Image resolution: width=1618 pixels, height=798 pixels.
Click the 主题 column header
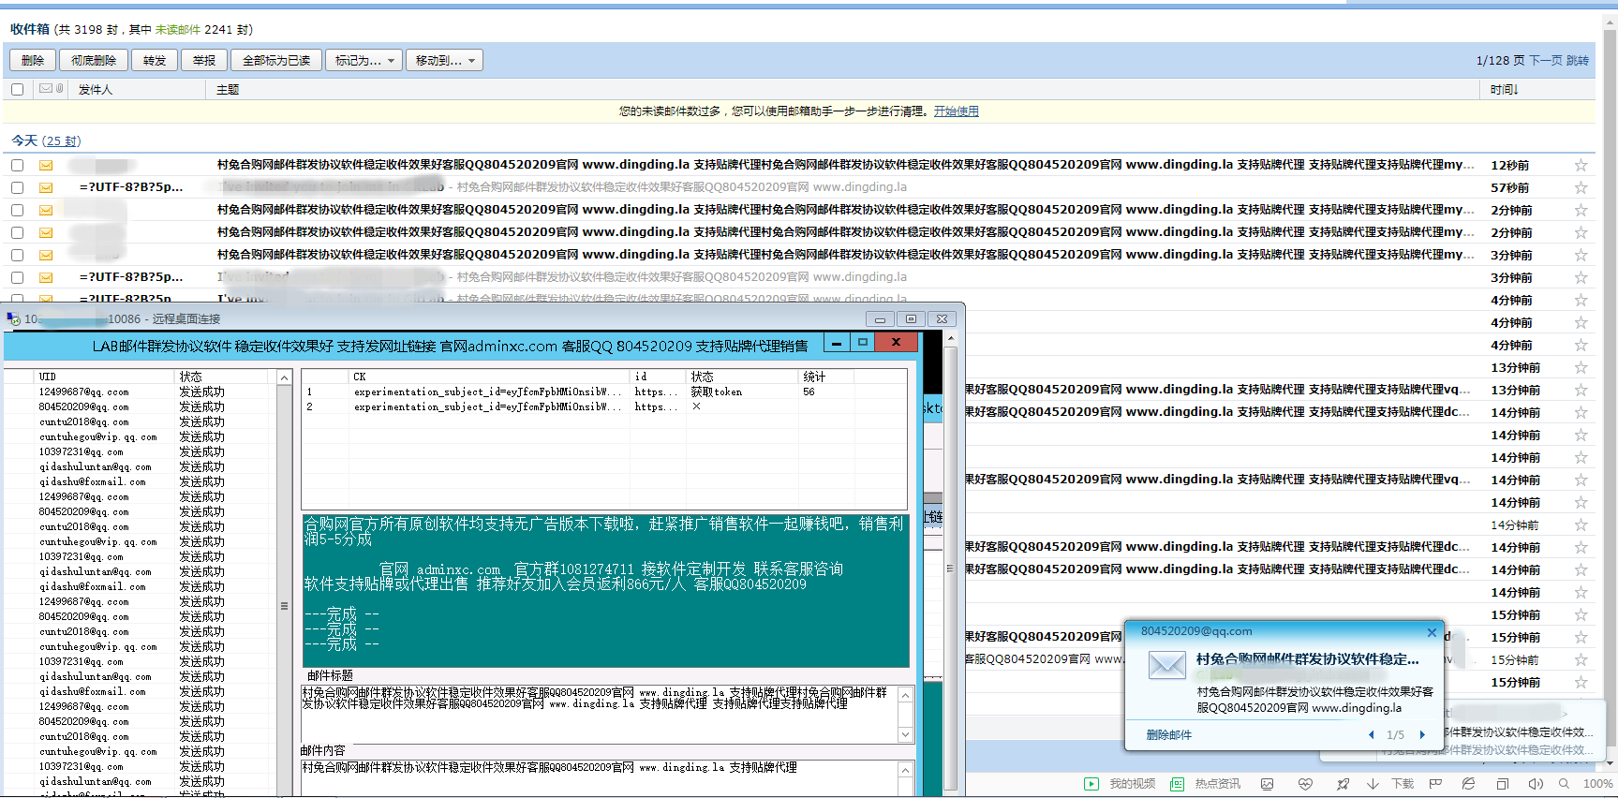[228, 90]
